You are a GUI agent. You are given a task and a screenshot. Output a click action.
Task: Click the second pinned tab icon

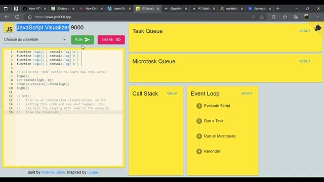(x=16, y=9)
